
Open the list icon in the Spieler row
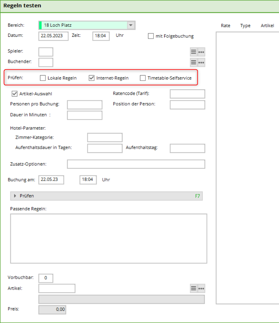[193, 52]
